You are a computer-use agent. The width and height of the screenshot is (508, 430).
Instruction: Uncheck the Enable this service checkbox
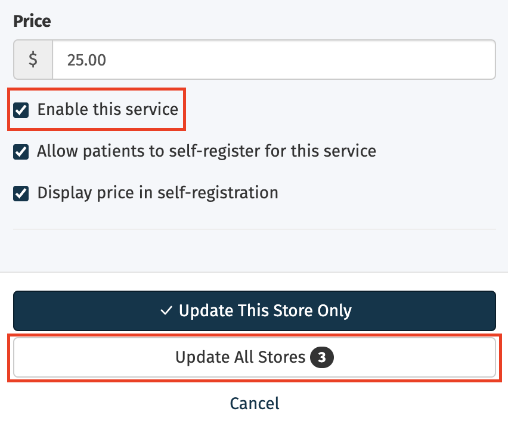pos(21,110)
